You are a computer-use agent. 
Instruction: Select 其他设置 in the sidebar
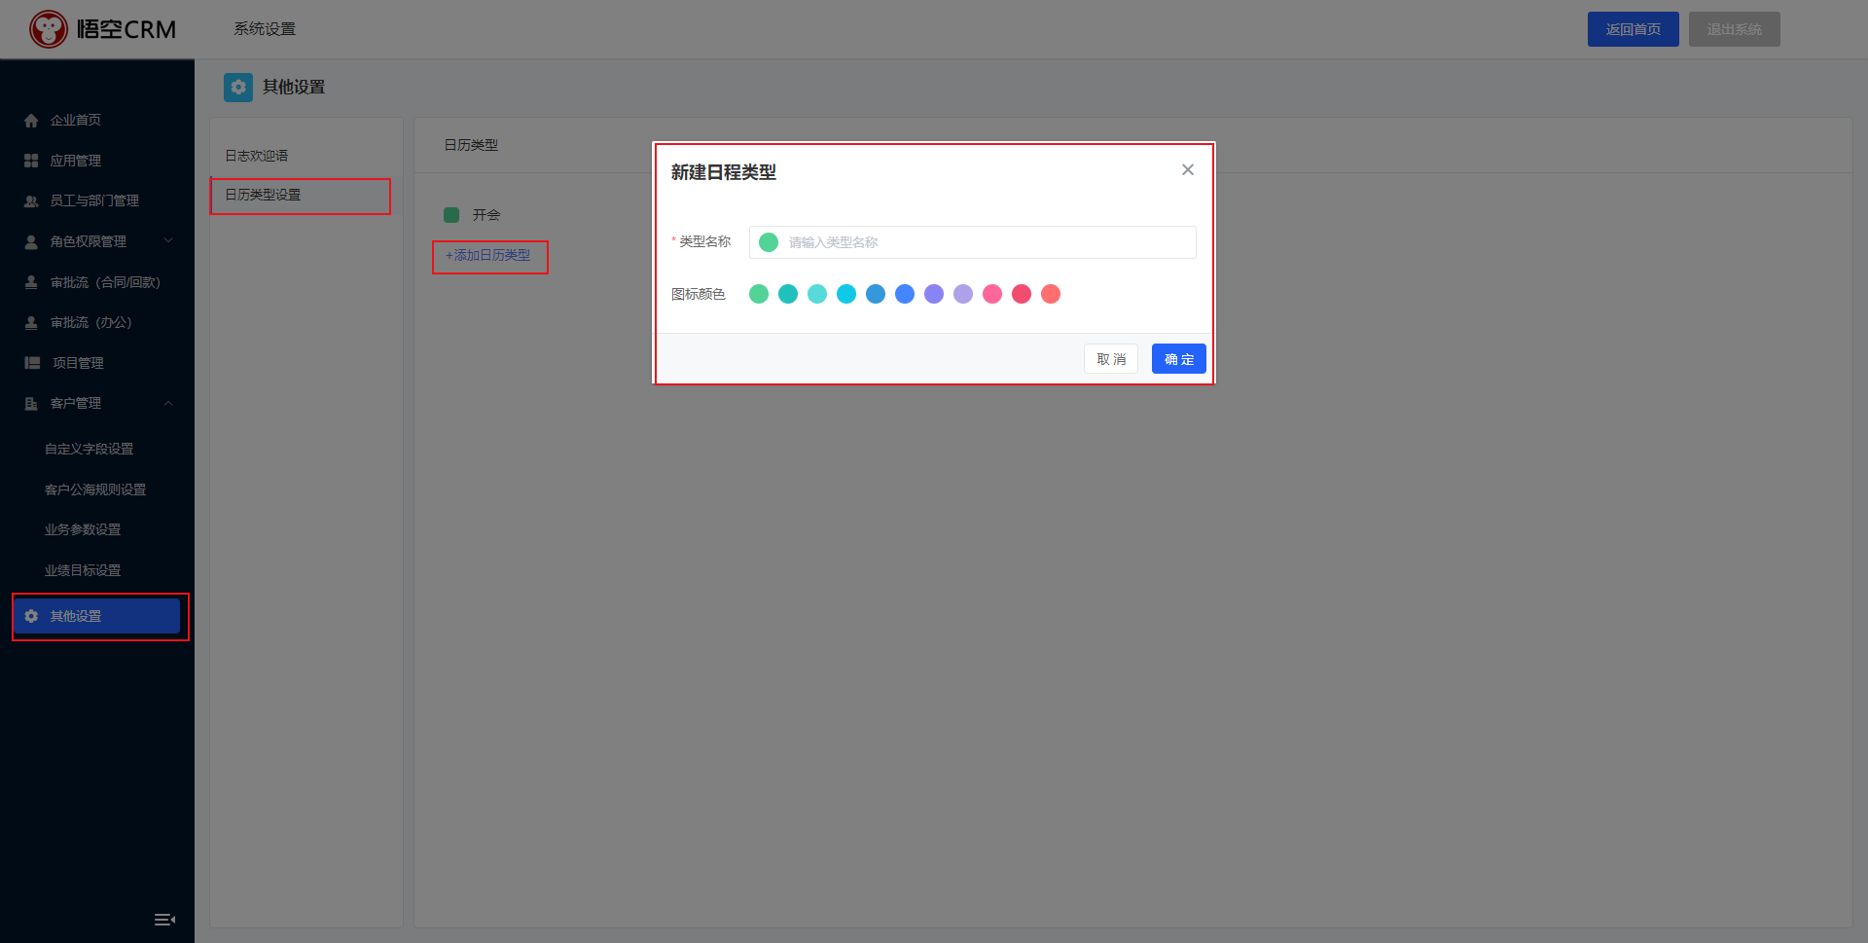97,616
